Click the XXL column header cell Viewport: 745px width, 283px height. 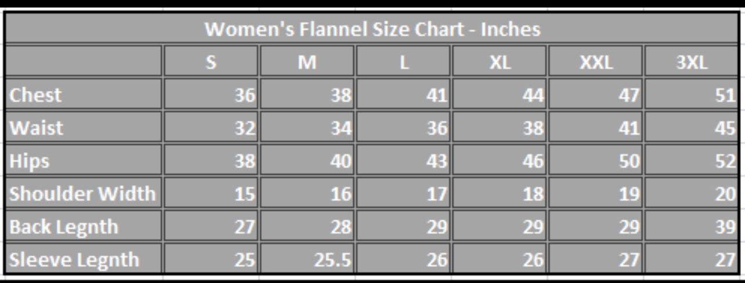click(x=595, y=62)
